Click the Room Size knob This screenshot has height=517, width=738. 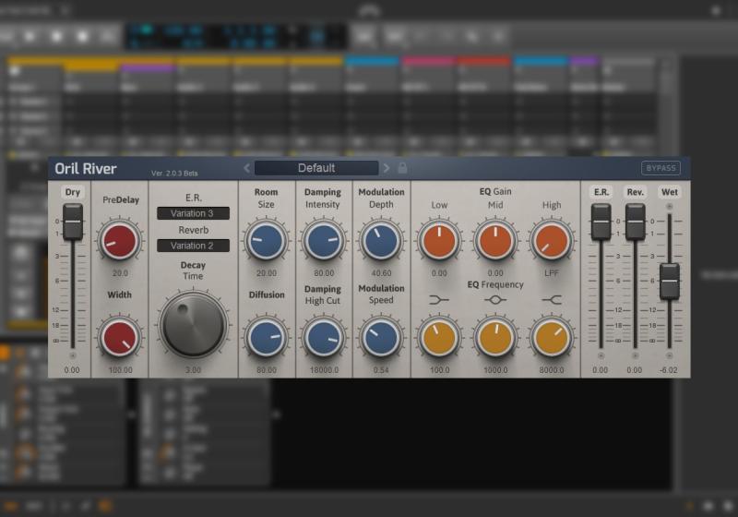tap(266, 240)
